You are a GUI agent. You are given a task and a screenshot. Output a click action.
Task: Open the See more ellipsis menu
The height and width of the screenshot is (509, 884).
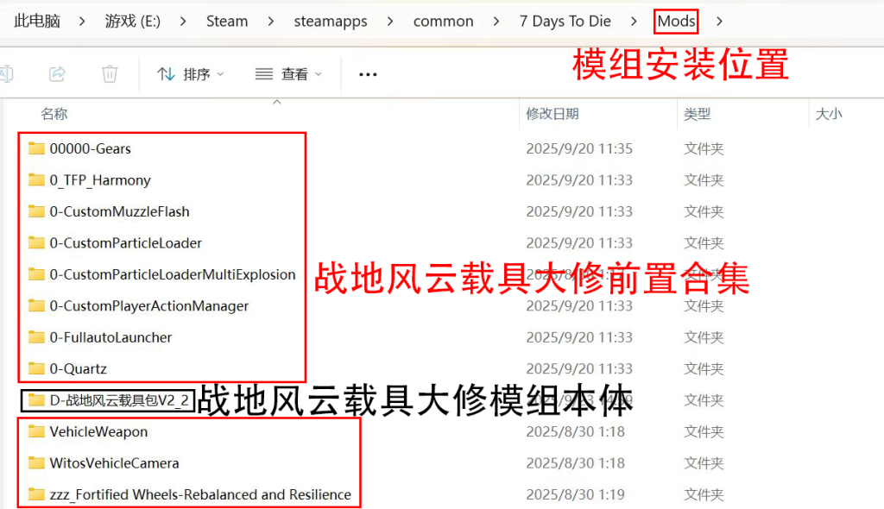pos(367,73)
